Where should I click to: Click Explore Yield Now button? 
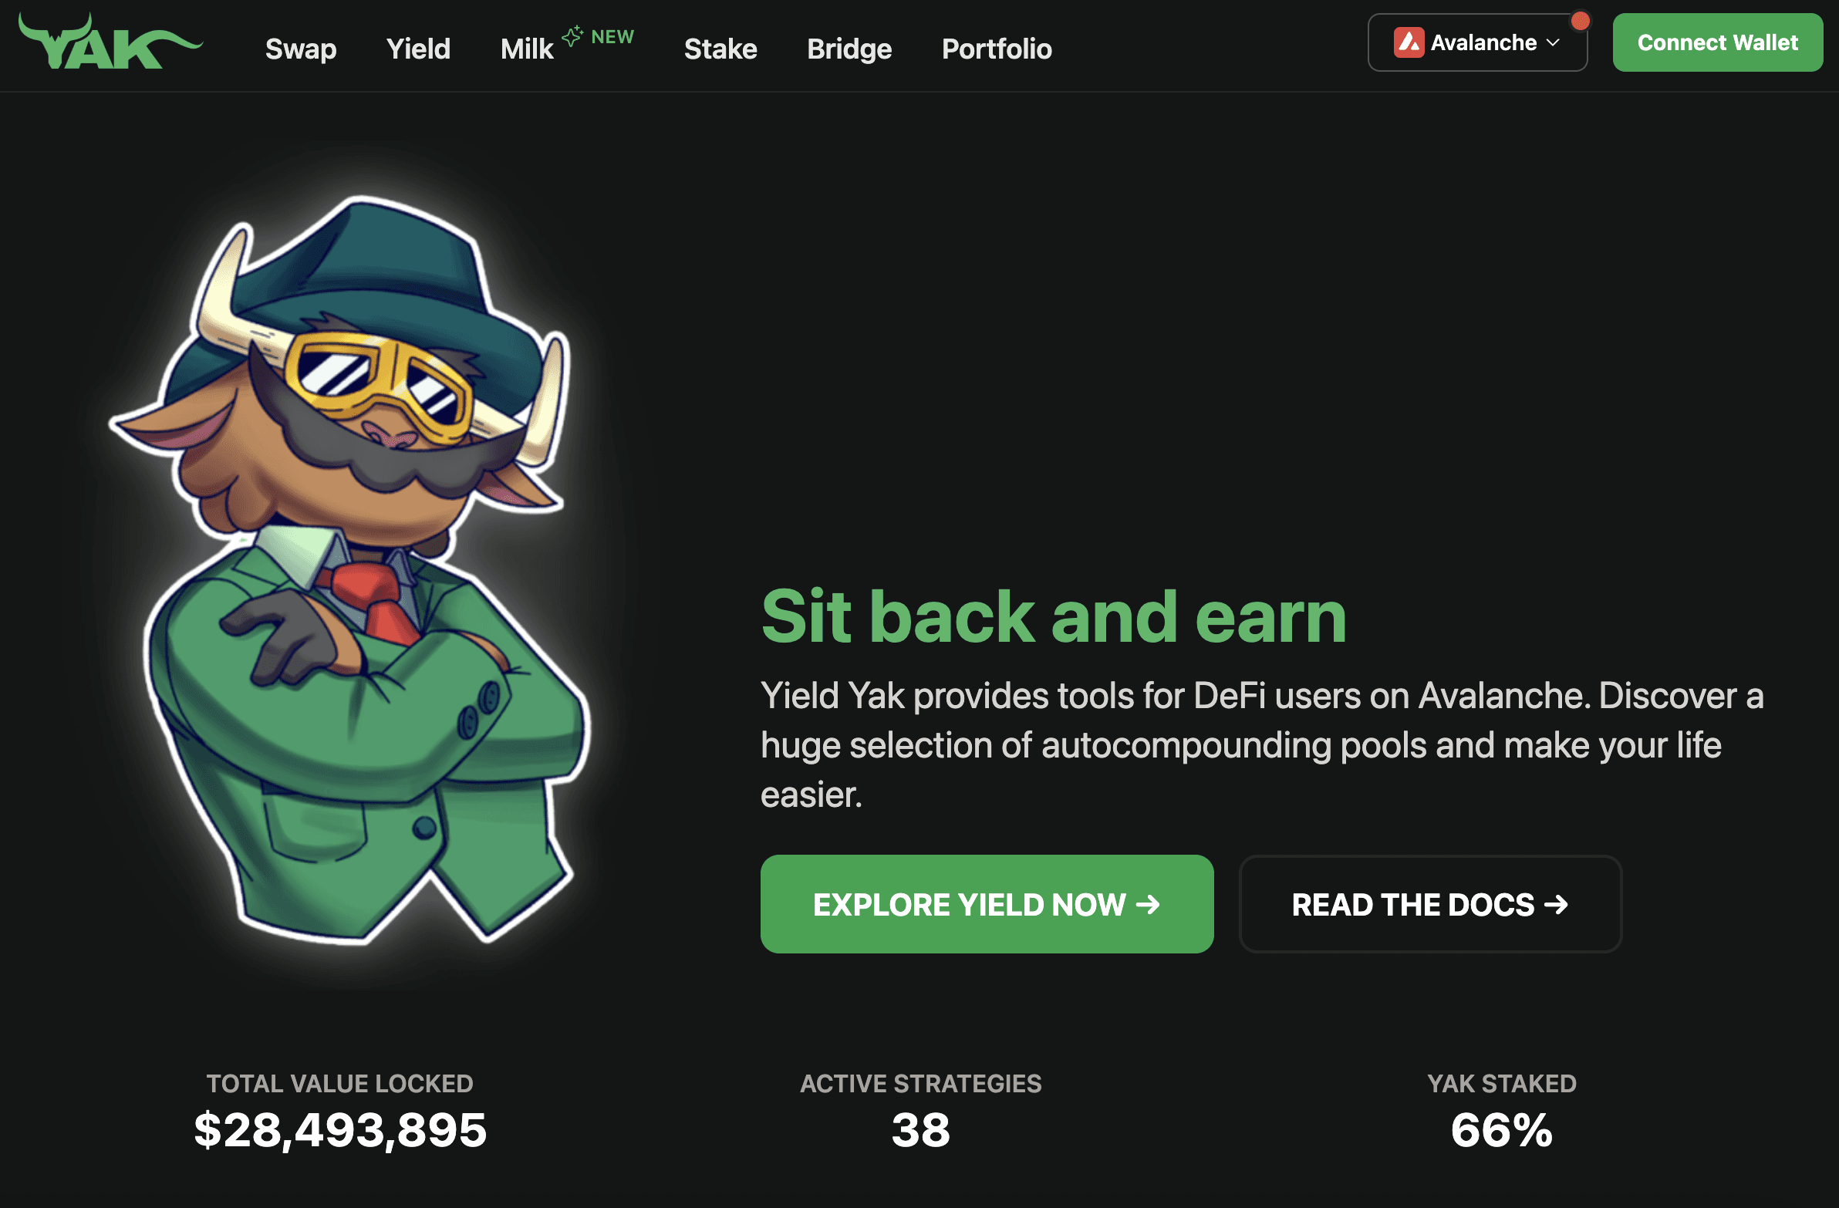point(987,903)
